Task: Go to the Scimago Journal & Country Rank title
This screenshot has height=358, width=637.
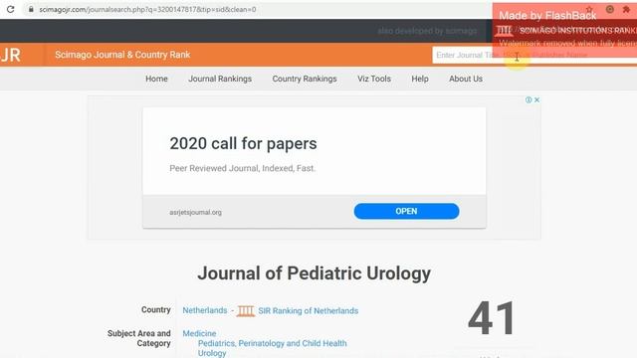Action: [122, 55]
